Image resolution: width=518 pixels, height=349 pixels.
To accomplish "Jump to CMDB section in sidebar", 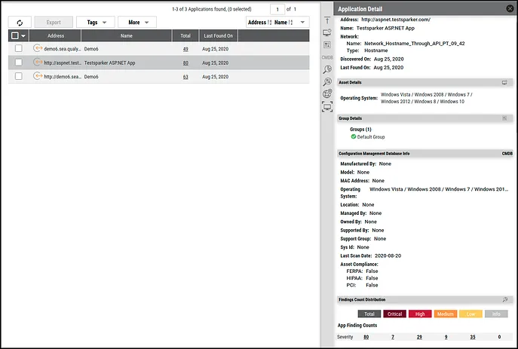I will (327, 57).
